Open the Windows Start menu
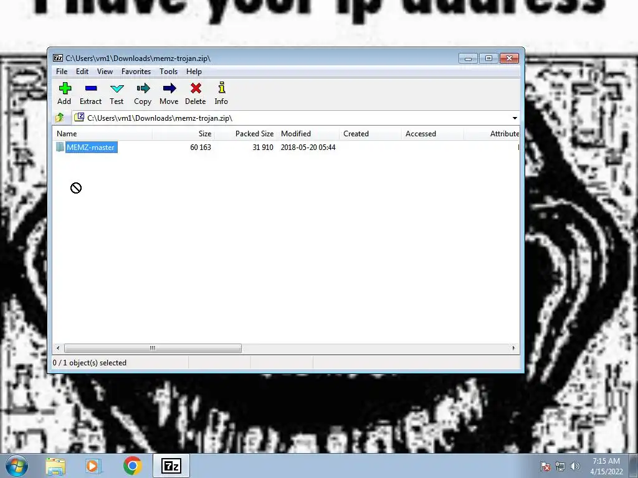638x478 pixels. 17,466
